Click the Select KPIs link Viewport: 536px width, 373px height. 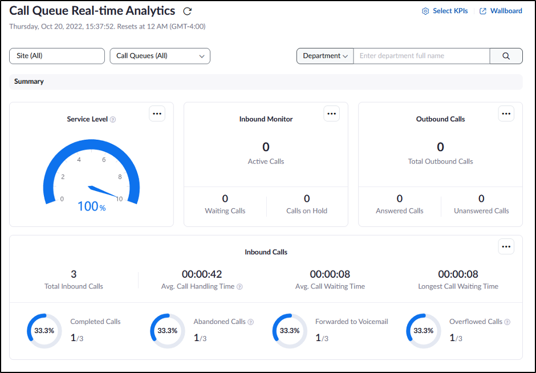pyautogui.click(x=450, y=10)
